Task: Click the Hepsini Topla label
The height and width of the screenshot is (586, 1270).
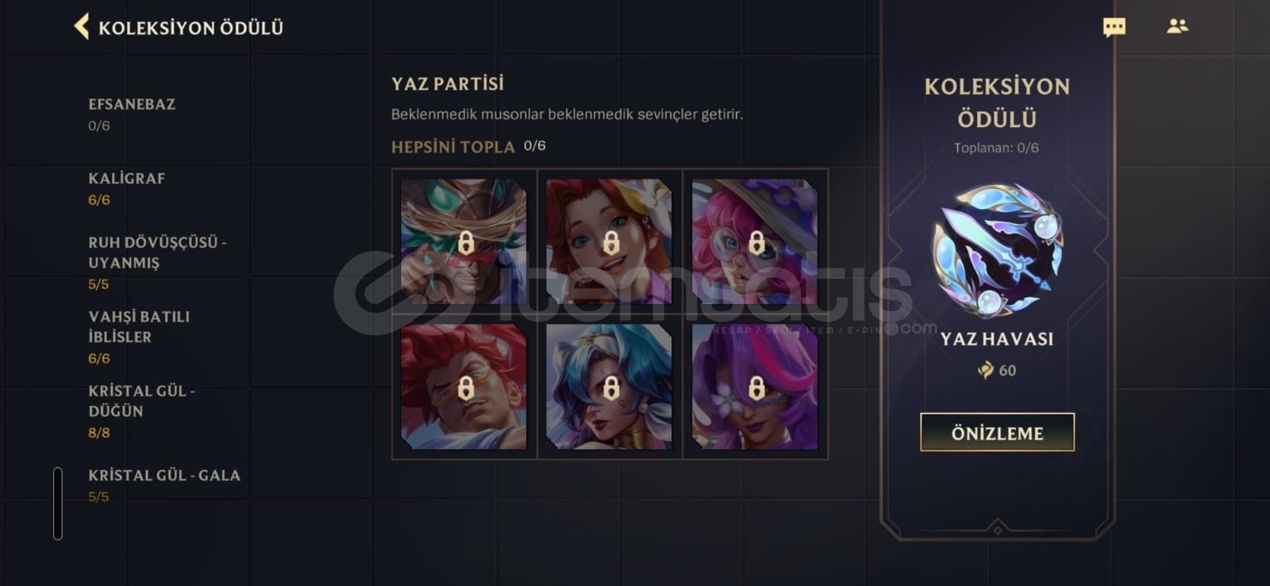Action: point(453,146)
